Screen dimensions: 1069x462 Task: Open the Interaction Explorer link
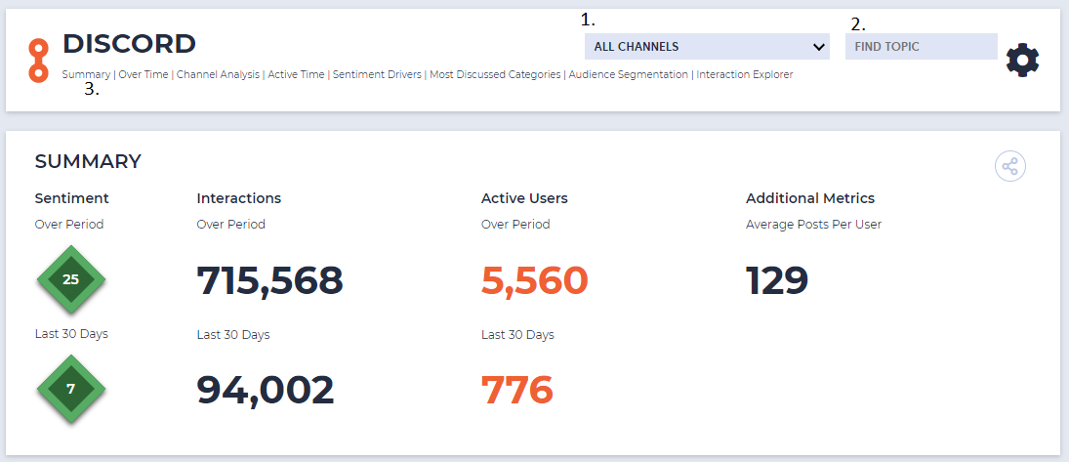pos(745,74)
